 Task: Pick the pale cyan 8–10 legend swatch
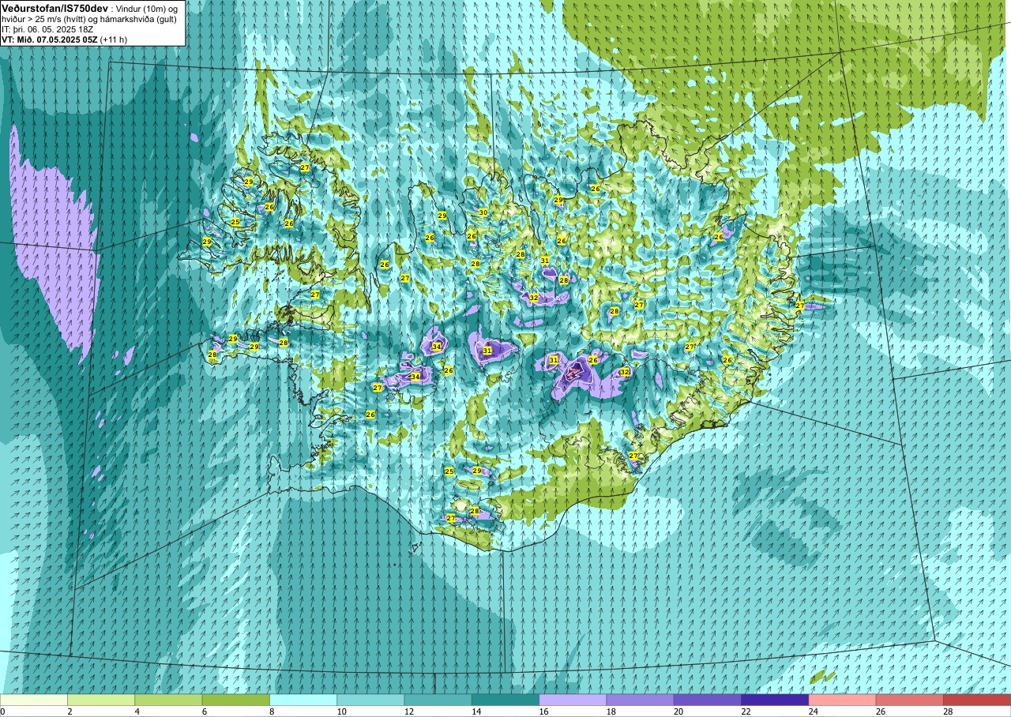tap(303, 700)
